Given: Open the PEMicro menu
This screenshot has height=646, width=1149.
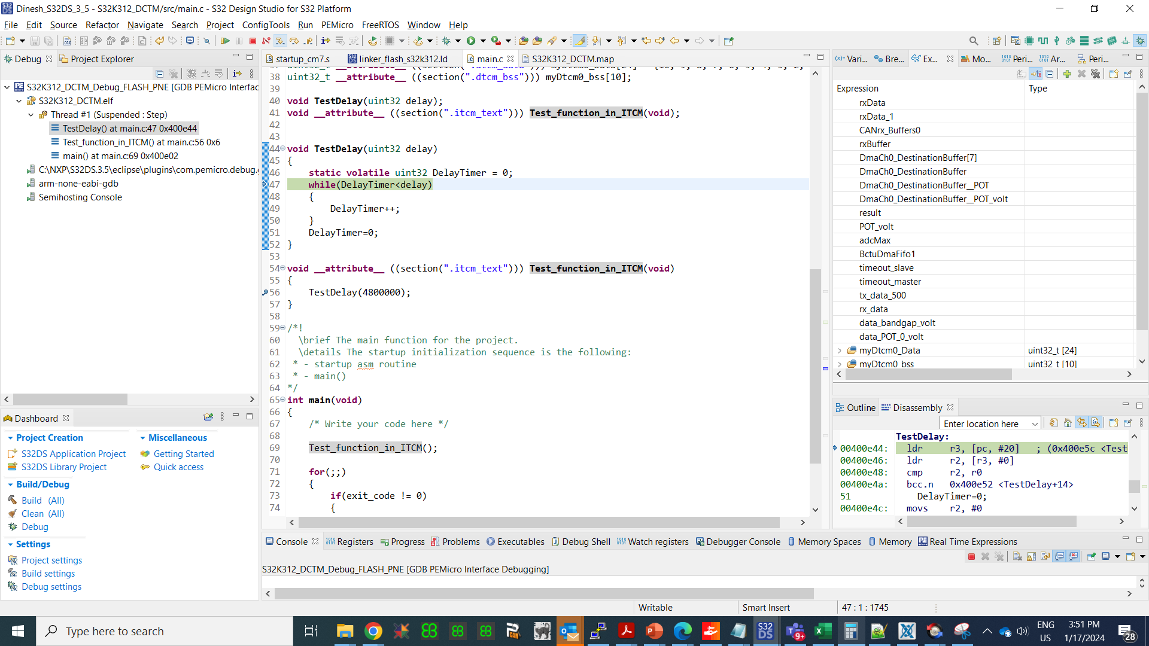Looking at the screenshot, I should [x=337, y=25].
